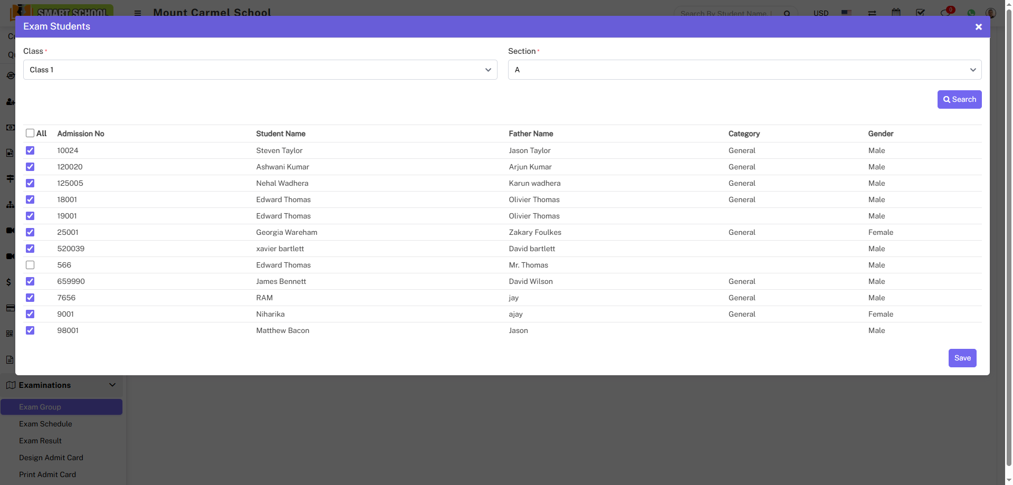Viewport: 1013px width, 485px height.
Task: Toggle the hamburger sidebar menu icon
Action: pyautogui.click(x=138, y=13)
